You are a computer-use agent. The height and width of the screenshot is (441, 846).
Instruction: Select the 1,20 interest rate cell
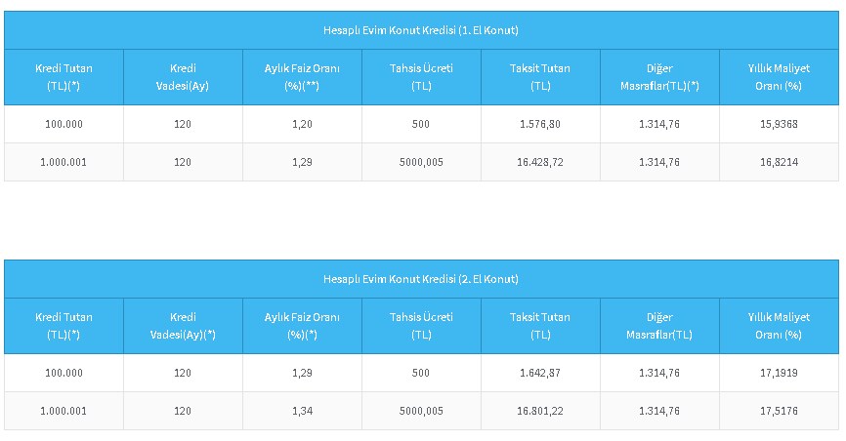pos(302,125)
